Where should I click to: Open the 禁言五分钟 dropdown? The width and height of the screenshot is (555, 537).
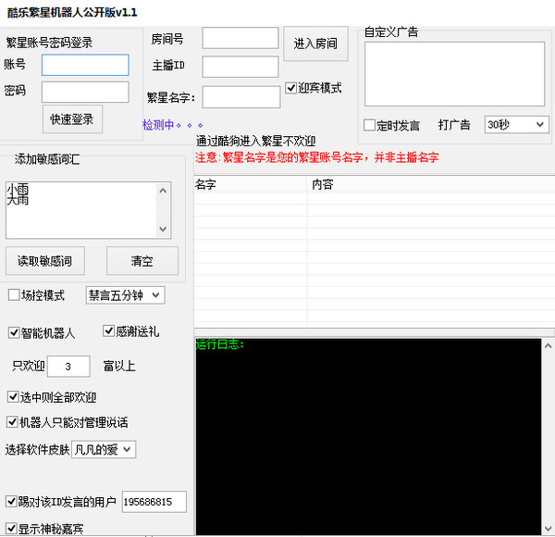click(124, 295)
